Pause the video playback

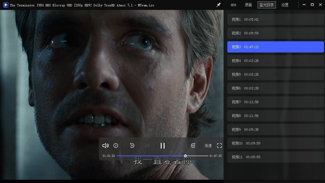[162, 146]
